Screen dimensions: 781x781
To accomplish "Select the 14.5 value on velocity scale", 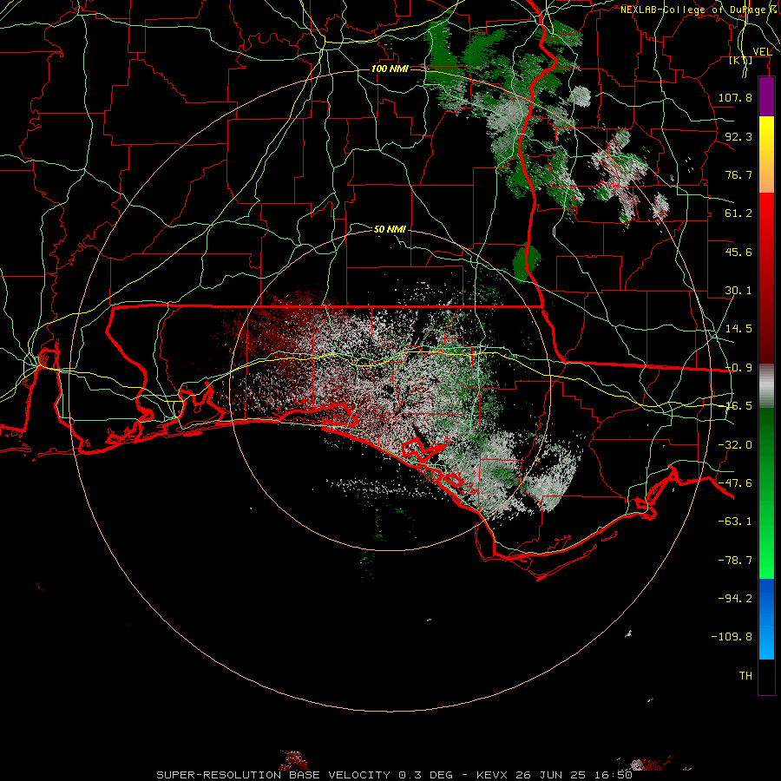I will coord(738,329).
